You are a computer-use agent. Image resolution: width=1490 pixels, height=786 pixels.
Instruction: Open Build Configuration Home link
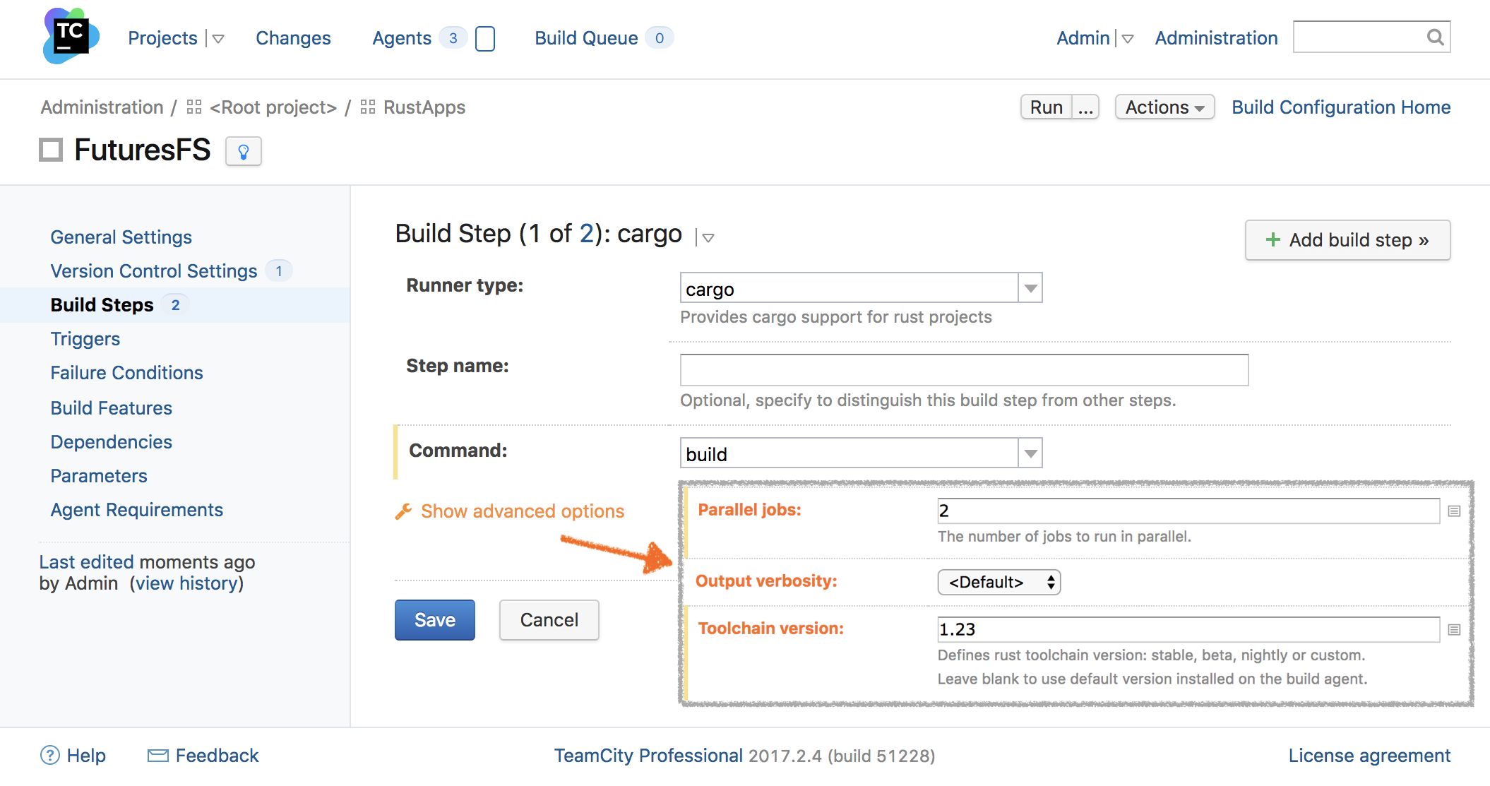[x=1341, y=107]
